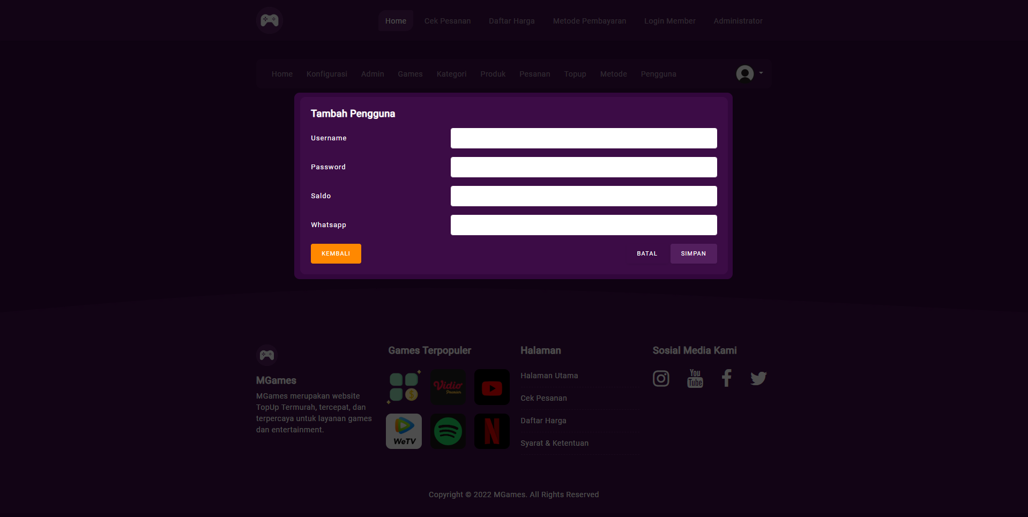The width and height of the screenshot is (1028, 517).
Task: Focus the Saldo input field
Action: click(x=584, y=196)
